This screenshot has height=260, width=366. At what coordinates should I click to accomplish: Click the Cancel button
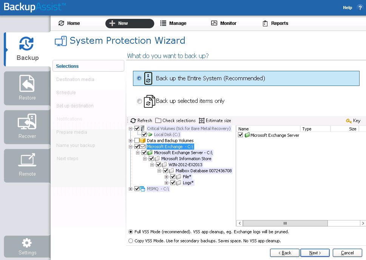click(347, 253)
